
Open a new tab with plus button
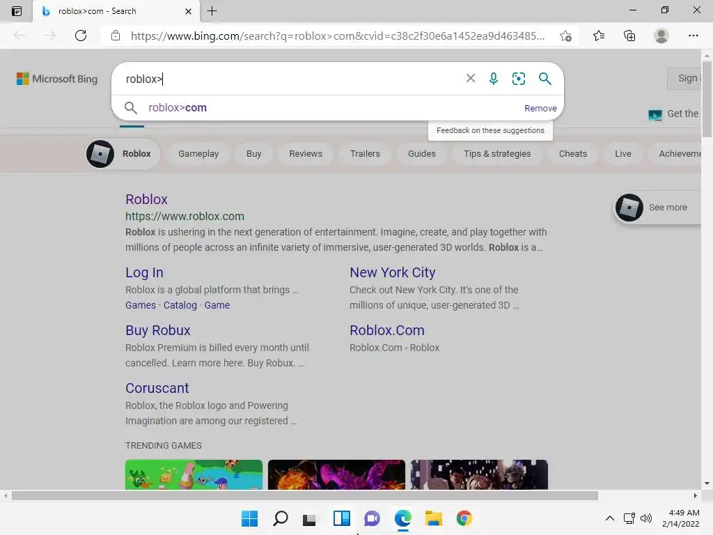pos(212,11)
